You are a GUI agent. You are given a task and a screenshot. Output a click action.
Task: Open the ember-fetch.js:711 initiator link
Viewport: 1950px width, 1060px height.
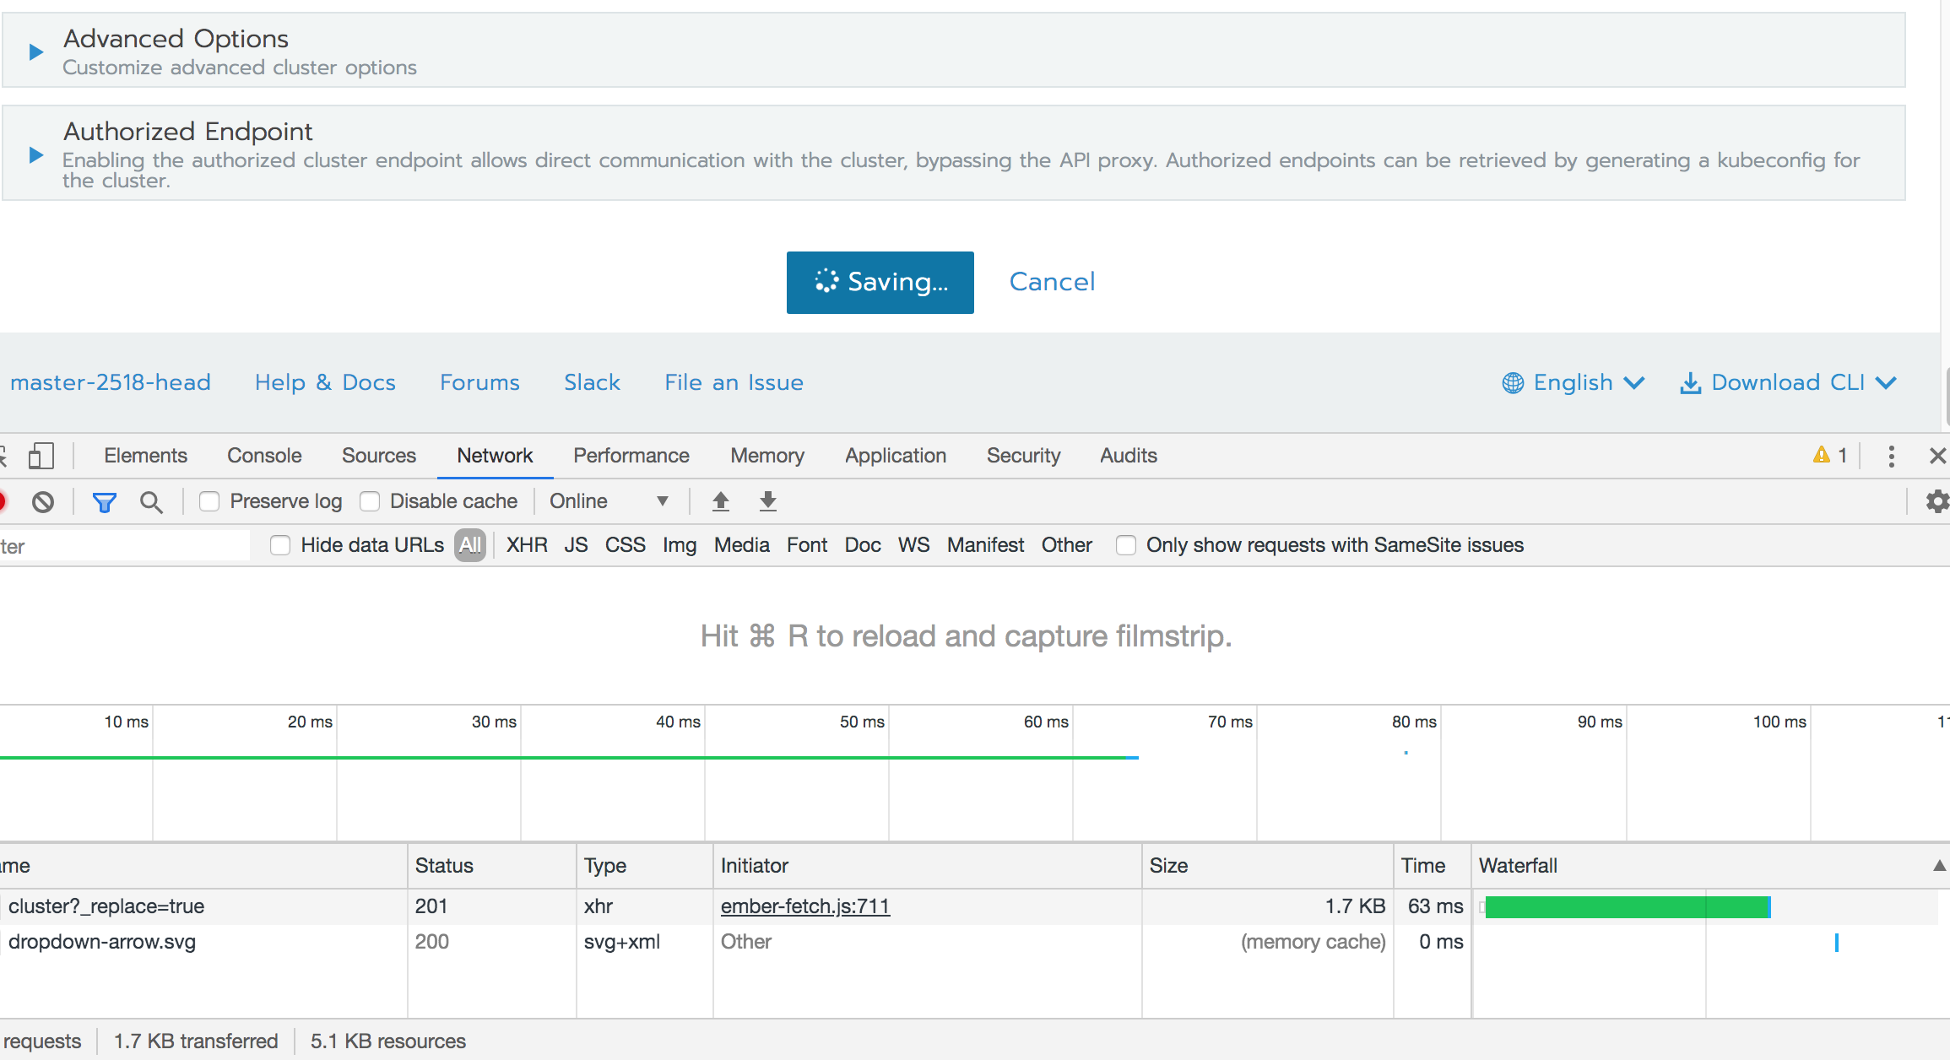tap(804, 906)
